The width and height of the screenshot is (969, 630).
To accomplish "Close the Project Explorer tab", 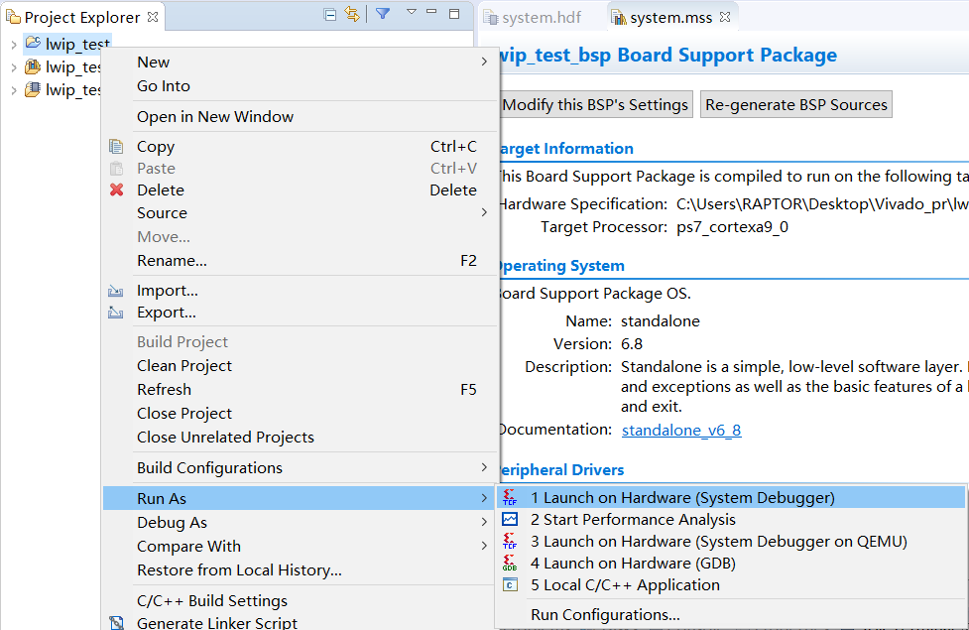I will pyautogui.click(x=153, y=17).
